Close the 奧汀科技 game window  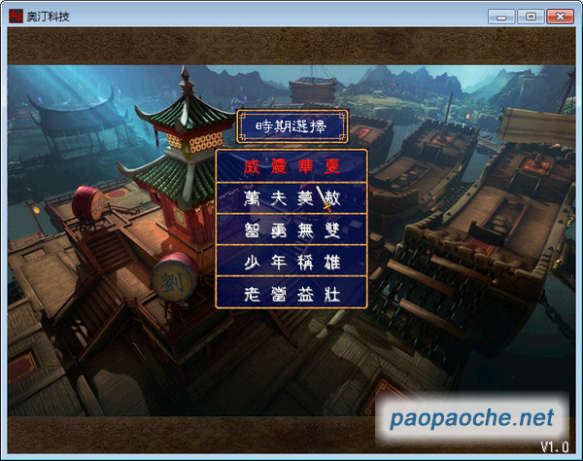(560, 17)
